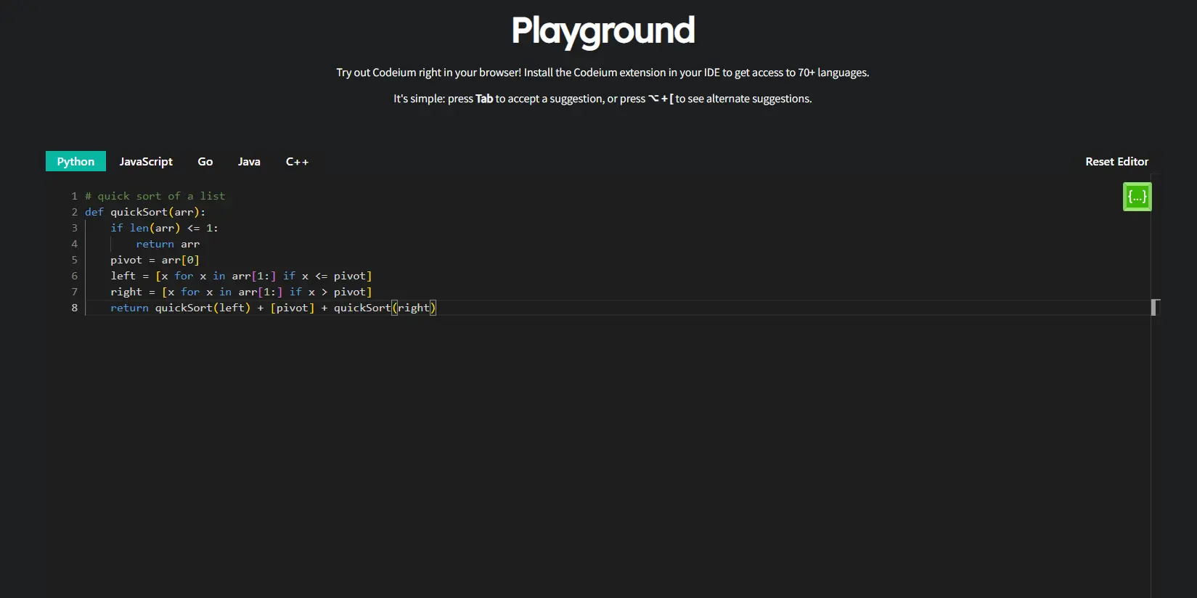
Task: Click the scrollbar marker at editor's right edge
Action: 1155,307
